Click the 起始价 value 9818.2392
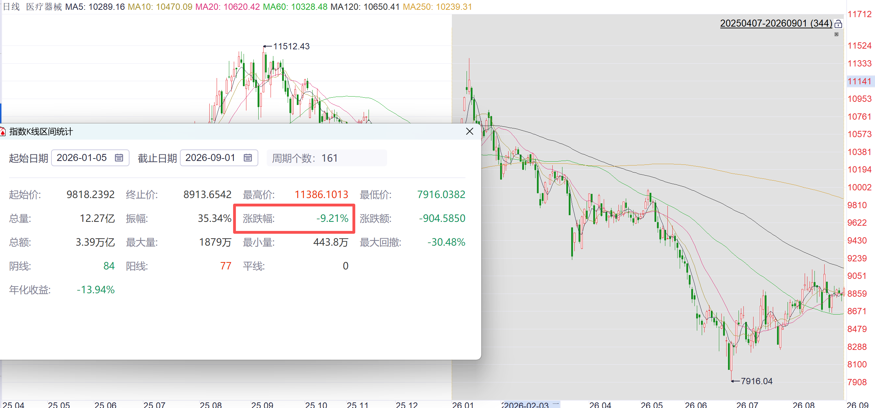Image resolution: width=875 pixels, height=408 pixels. 91,194
